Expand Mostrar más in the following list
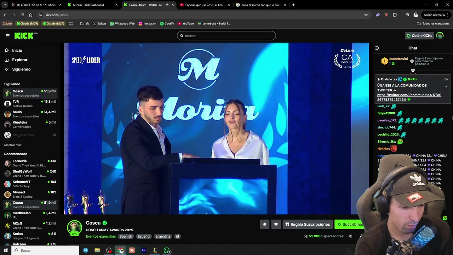Screen dimensions: 453x255 pos(13,145)
